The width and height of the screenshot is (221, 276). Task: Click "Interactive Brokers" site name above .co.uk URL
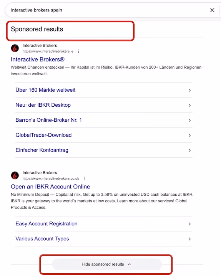[40, 173]
